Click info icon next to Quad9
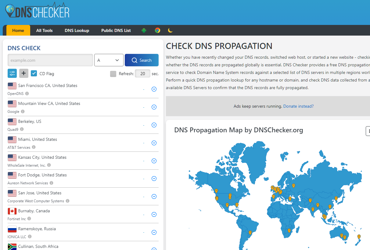The height and width of the screenshot is (250, 370). click(22, 129)
